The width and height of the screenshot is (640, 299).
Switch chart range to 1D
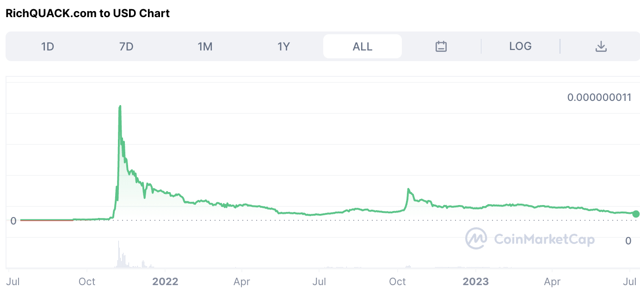coord(48,46)
